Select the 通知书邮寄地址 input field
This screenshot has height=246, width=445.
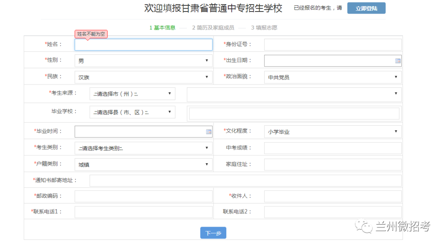[245, 180]
